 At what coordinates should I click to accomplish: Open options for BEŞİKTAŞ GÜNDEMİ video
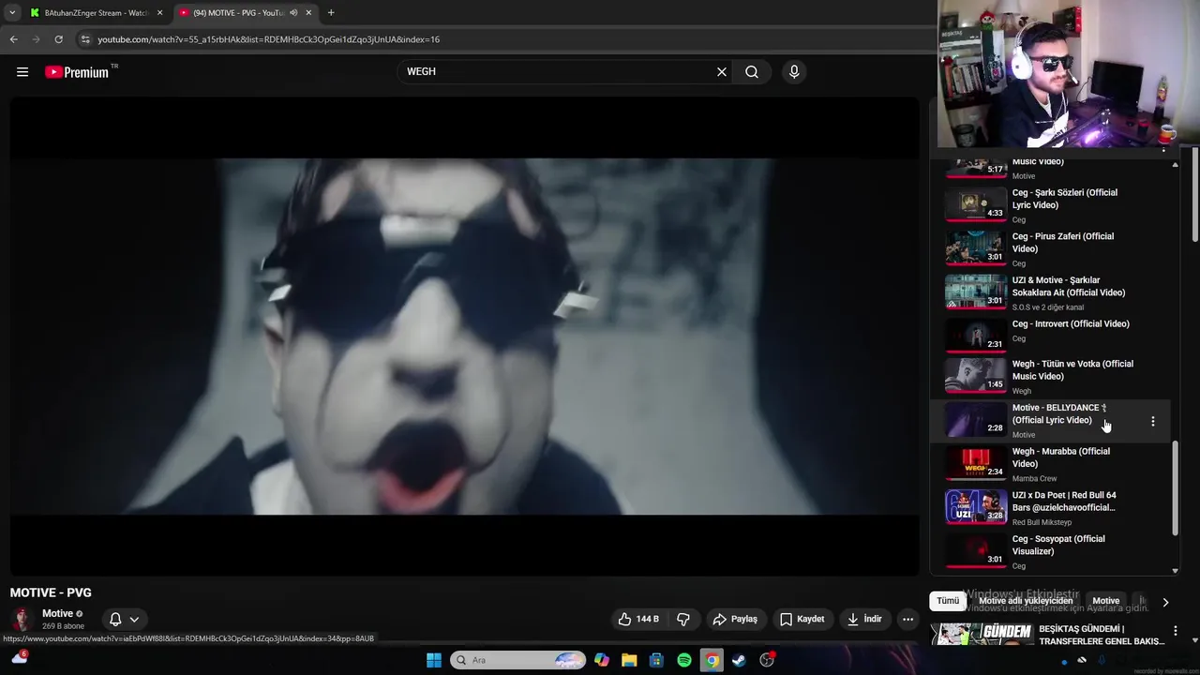point(1176,632)
